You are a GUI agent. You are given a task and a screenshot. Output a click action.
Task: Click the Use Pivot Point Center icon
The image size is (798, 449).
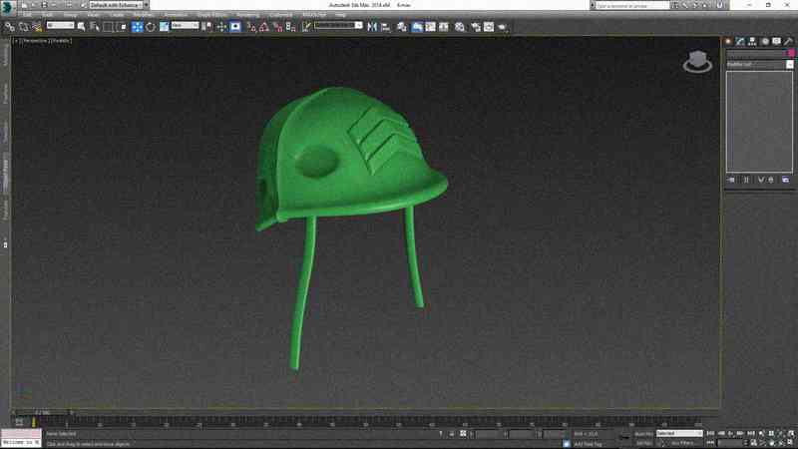(207, 27)
